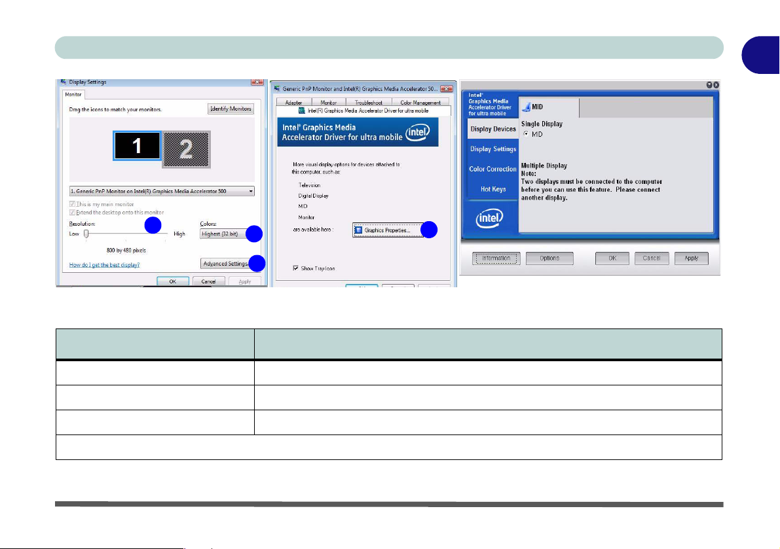Select the MID tab in Intel panel
The image size is (780, 549).
tap(549, 107)
